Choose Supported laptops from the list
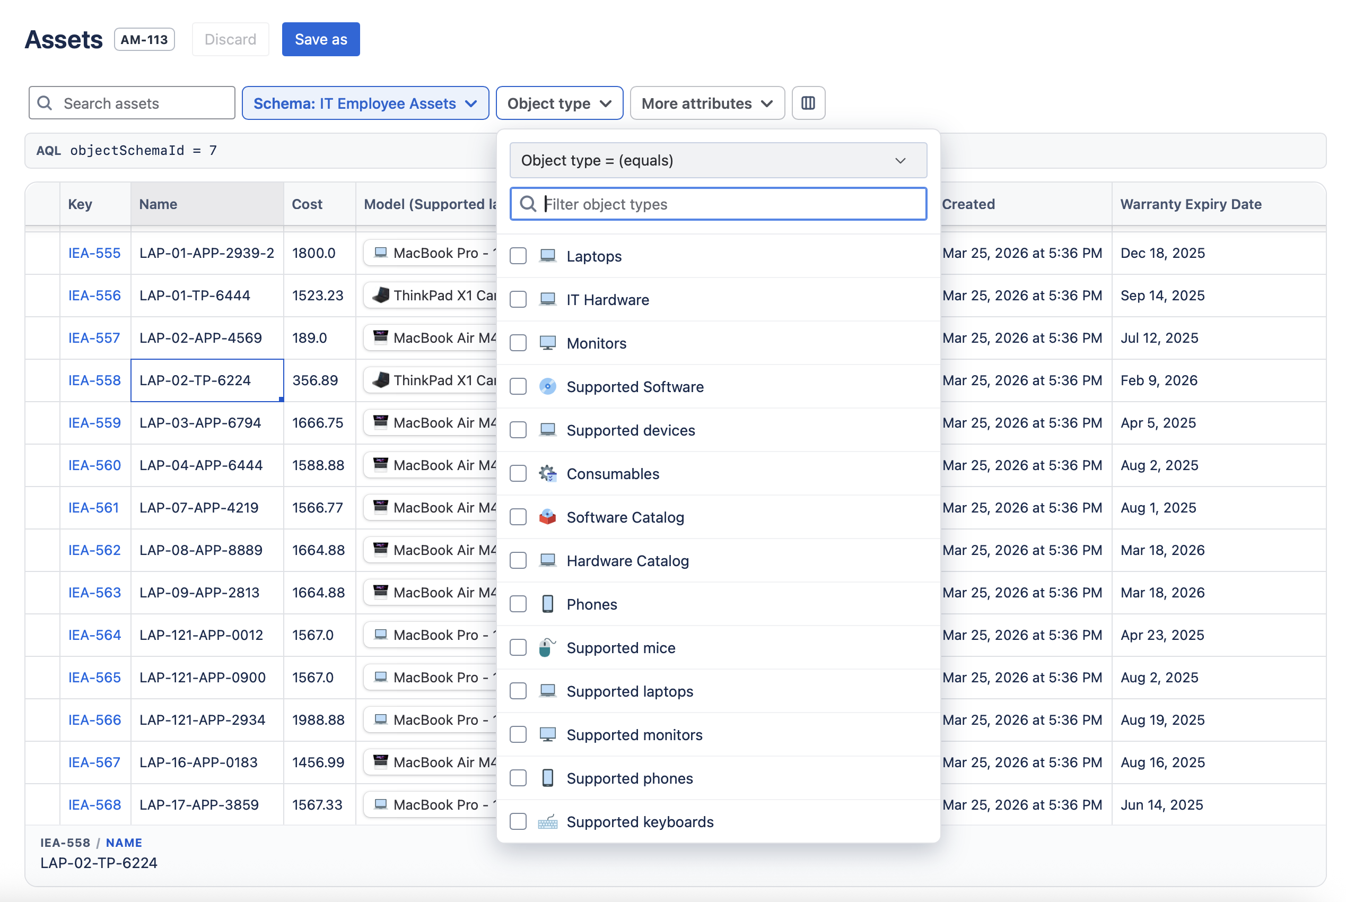The width and height of the screenshot is (1346, 902). coord(718,691)
